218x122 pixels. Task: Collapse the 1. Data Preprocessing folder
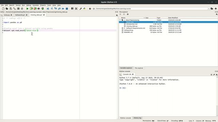120,20
